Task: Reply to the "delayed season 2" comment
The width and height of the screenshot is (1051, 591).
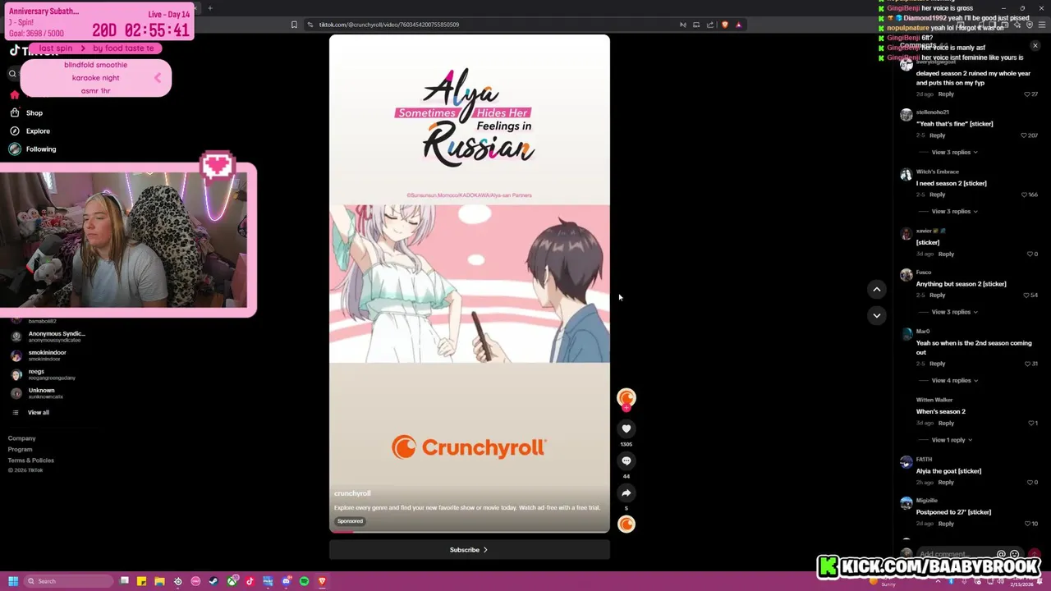Action: [946, 94]
